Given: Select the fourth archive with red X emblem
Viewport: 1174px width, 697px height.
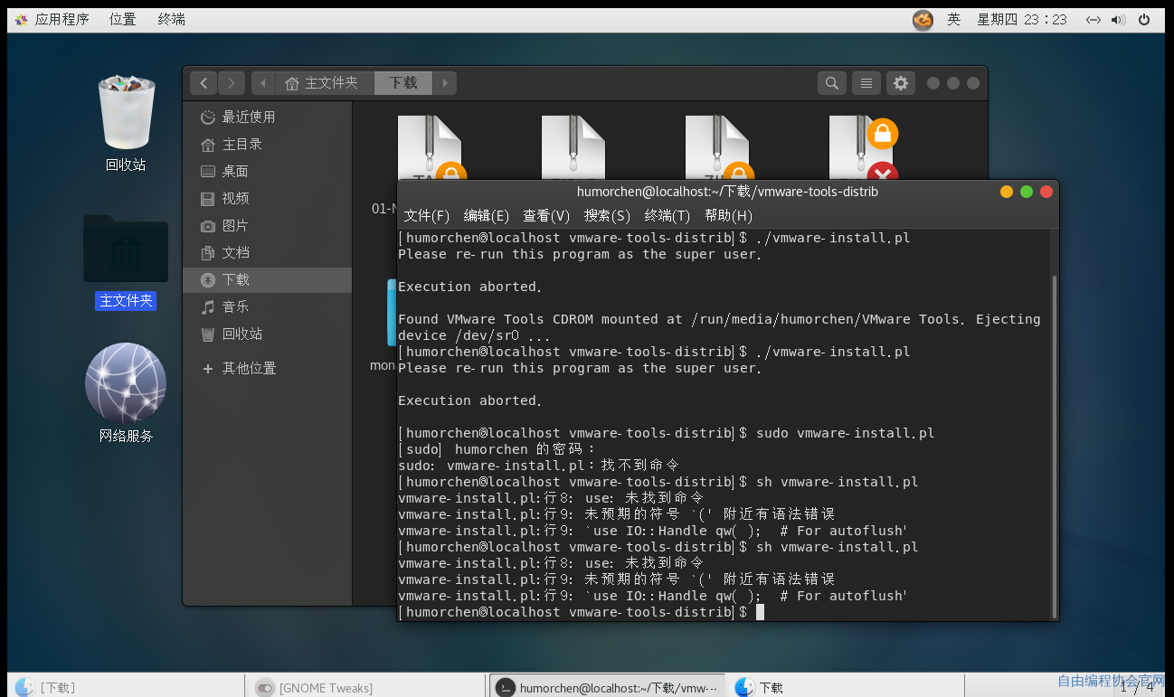Looking at the screenshot, I should pos(864,147).
